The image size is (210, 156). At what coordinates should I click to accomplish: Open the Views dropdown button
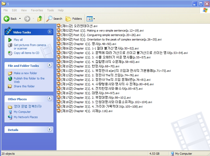(x=91, y=19)
